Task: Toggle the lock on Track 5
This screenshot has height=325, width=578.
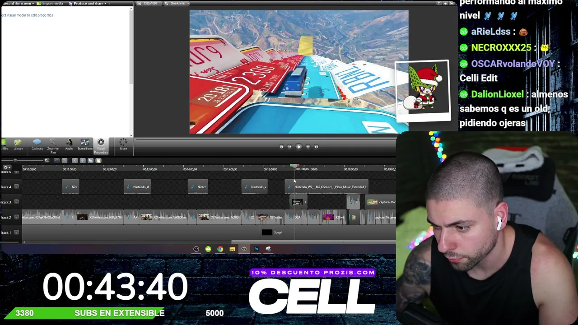Action: (17, 172)
